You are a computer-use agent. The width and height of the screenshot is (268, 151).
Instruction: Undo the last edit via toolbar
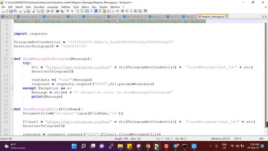point(47,11)
